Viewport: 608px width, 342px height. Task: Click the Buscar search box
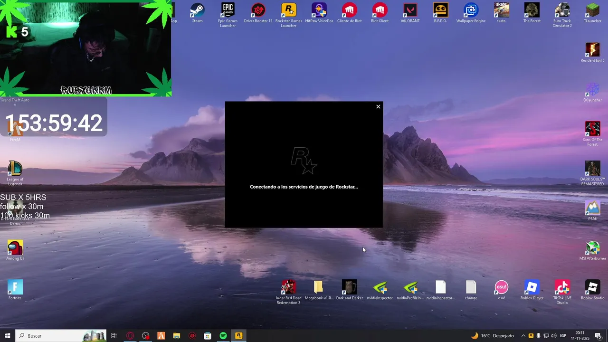(x=61, y=336)
